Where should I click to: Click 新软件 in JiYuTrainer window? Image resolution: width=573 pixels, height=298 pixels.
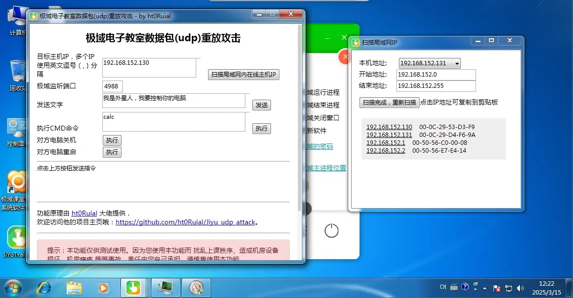(x=316, y=131)
